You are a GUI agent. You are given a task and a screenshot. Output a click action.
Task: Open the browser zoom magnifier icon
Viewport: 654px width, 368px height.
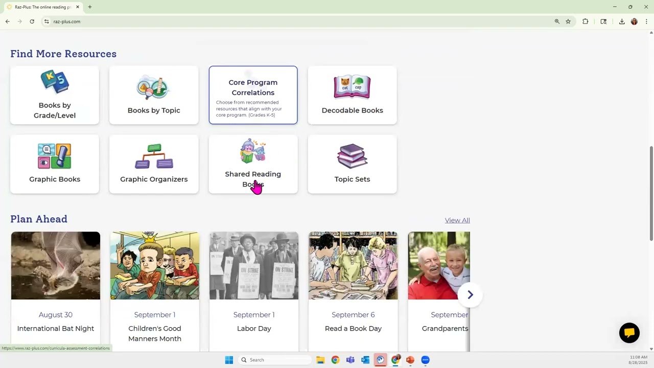(557, 21)
